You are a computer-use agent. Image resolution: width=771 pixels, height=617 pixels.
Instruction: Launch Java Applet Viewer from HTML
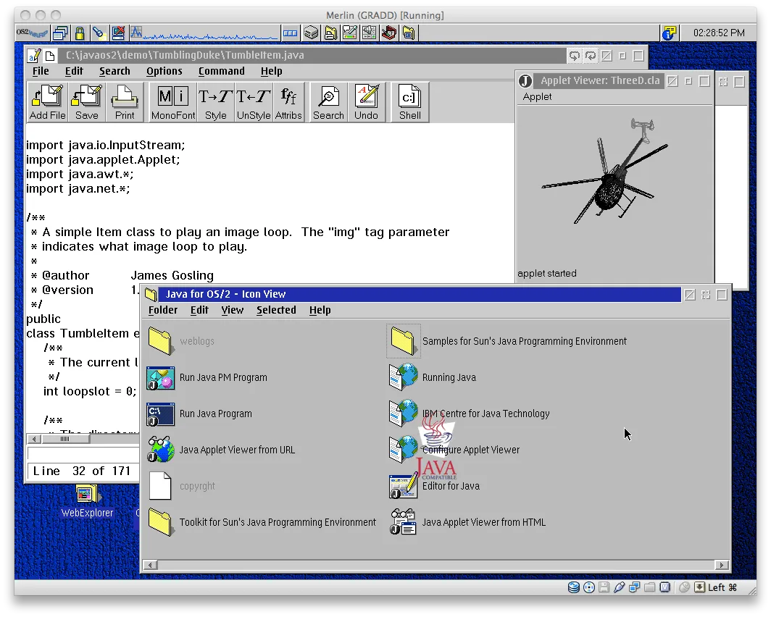[403, 522]
